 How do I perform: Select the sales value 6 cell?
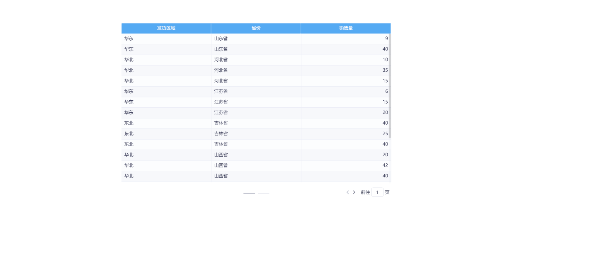pyautogui.click(x=346, y=92)
